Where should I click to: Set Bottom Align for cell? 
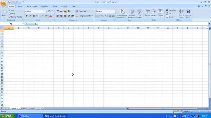65,11
